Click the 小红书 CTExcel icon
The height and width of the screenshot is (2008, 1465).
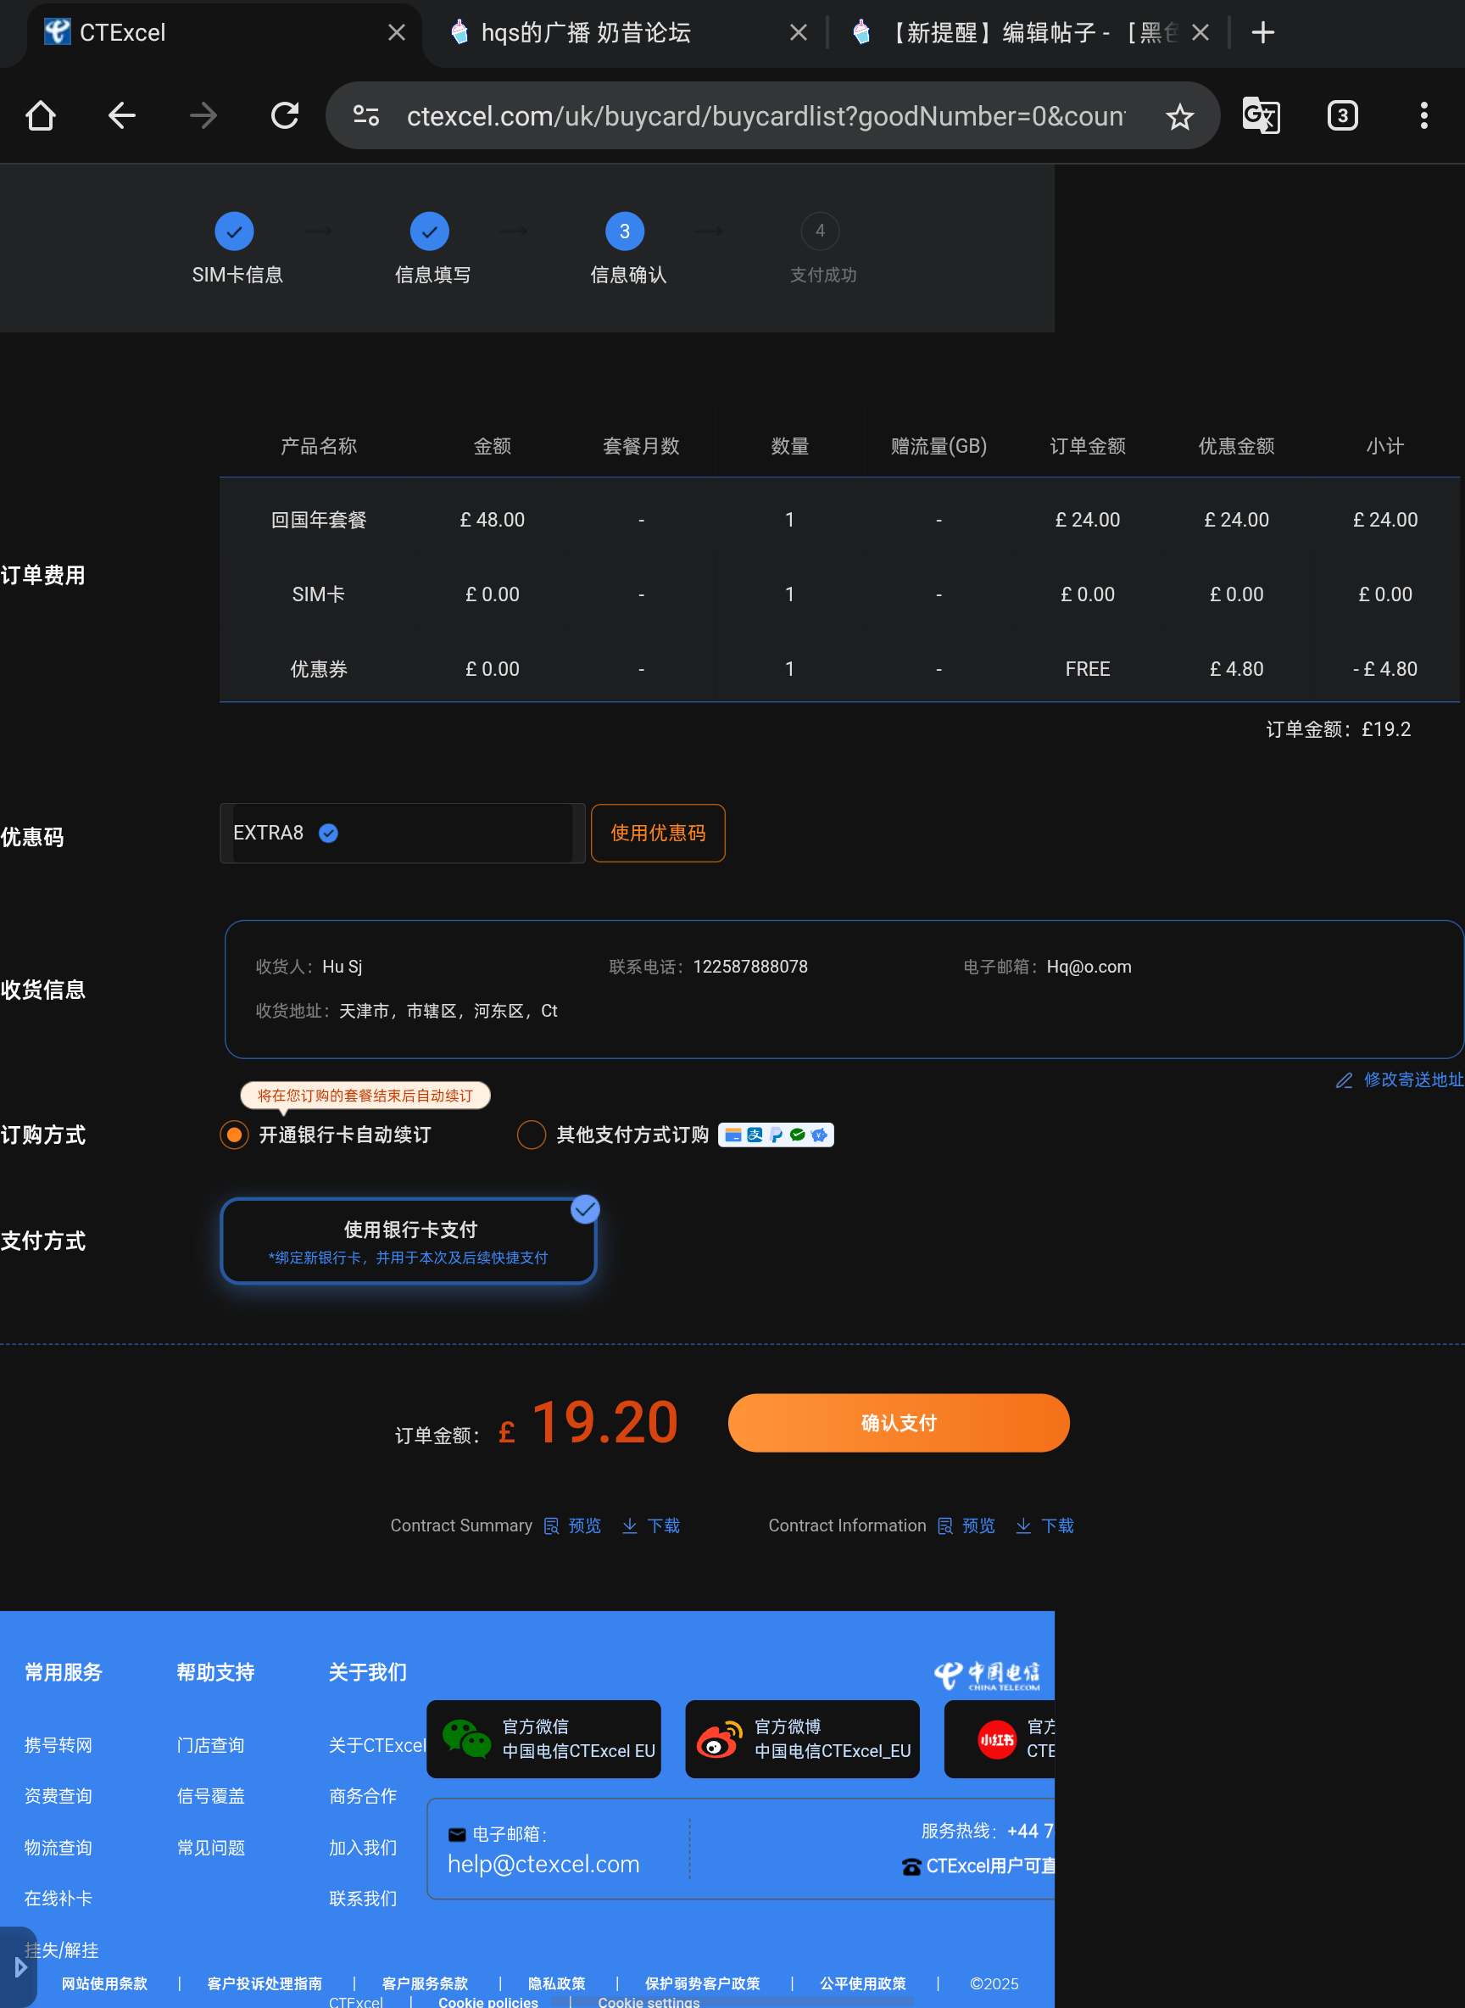pos(997,1738)
